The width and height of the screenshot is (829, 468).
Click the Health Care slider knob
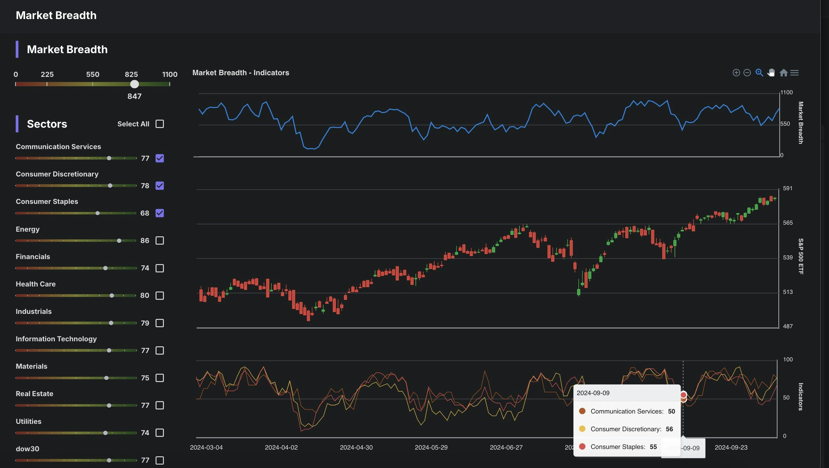tap(112, 296)
